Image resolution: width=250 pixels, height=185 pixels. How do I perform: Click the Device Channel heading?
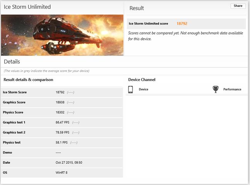(x=142, y=80)
